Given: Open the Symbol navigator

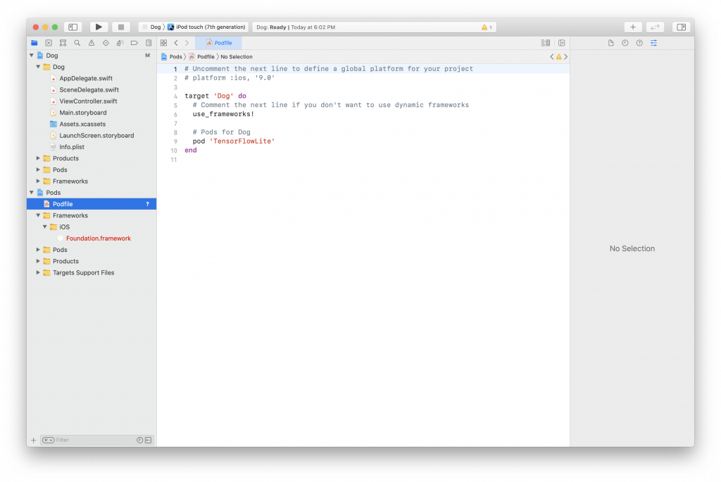Looking at the screenshot, I should pyautogui.click(x=63, y=43).
